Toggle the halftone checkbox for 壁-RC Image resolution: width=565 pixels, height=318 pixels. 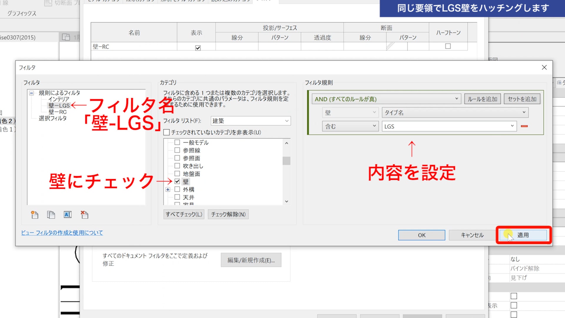click(448, 46)
